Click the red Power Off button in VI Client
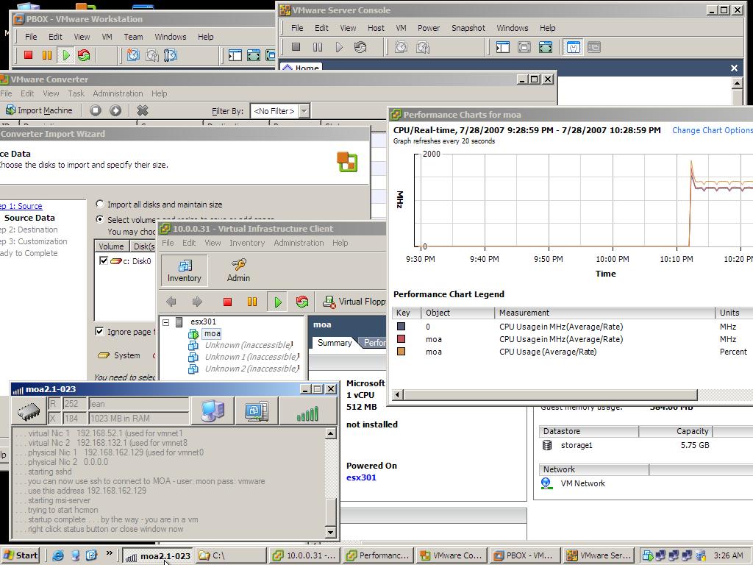This screenshot has height=565, width=753. pos(227,302)
